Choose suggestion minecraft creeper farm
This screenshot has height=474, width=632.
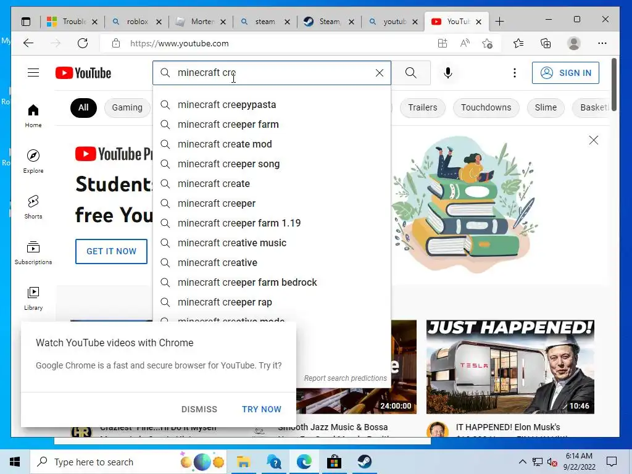tap(272, 125)
